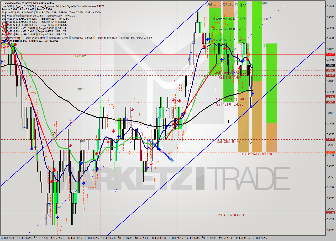Click the '18 Oct 21:45' time axis label
Viewport: 336px width, 241px height.
coord(176,238)
